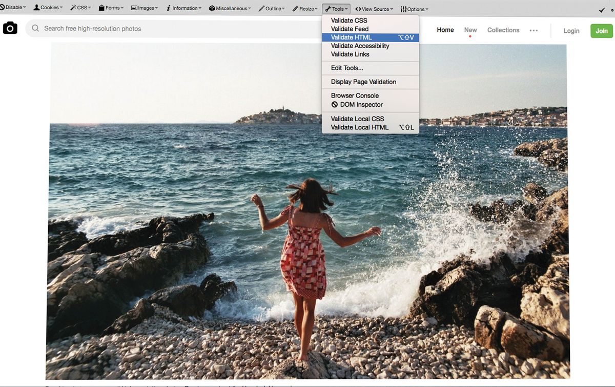Click the Information toolbar icon

(168, 8)
